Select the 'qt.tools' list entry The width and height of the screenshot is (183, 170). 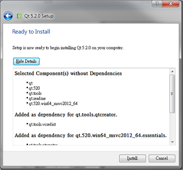click(x=35, y=93)
